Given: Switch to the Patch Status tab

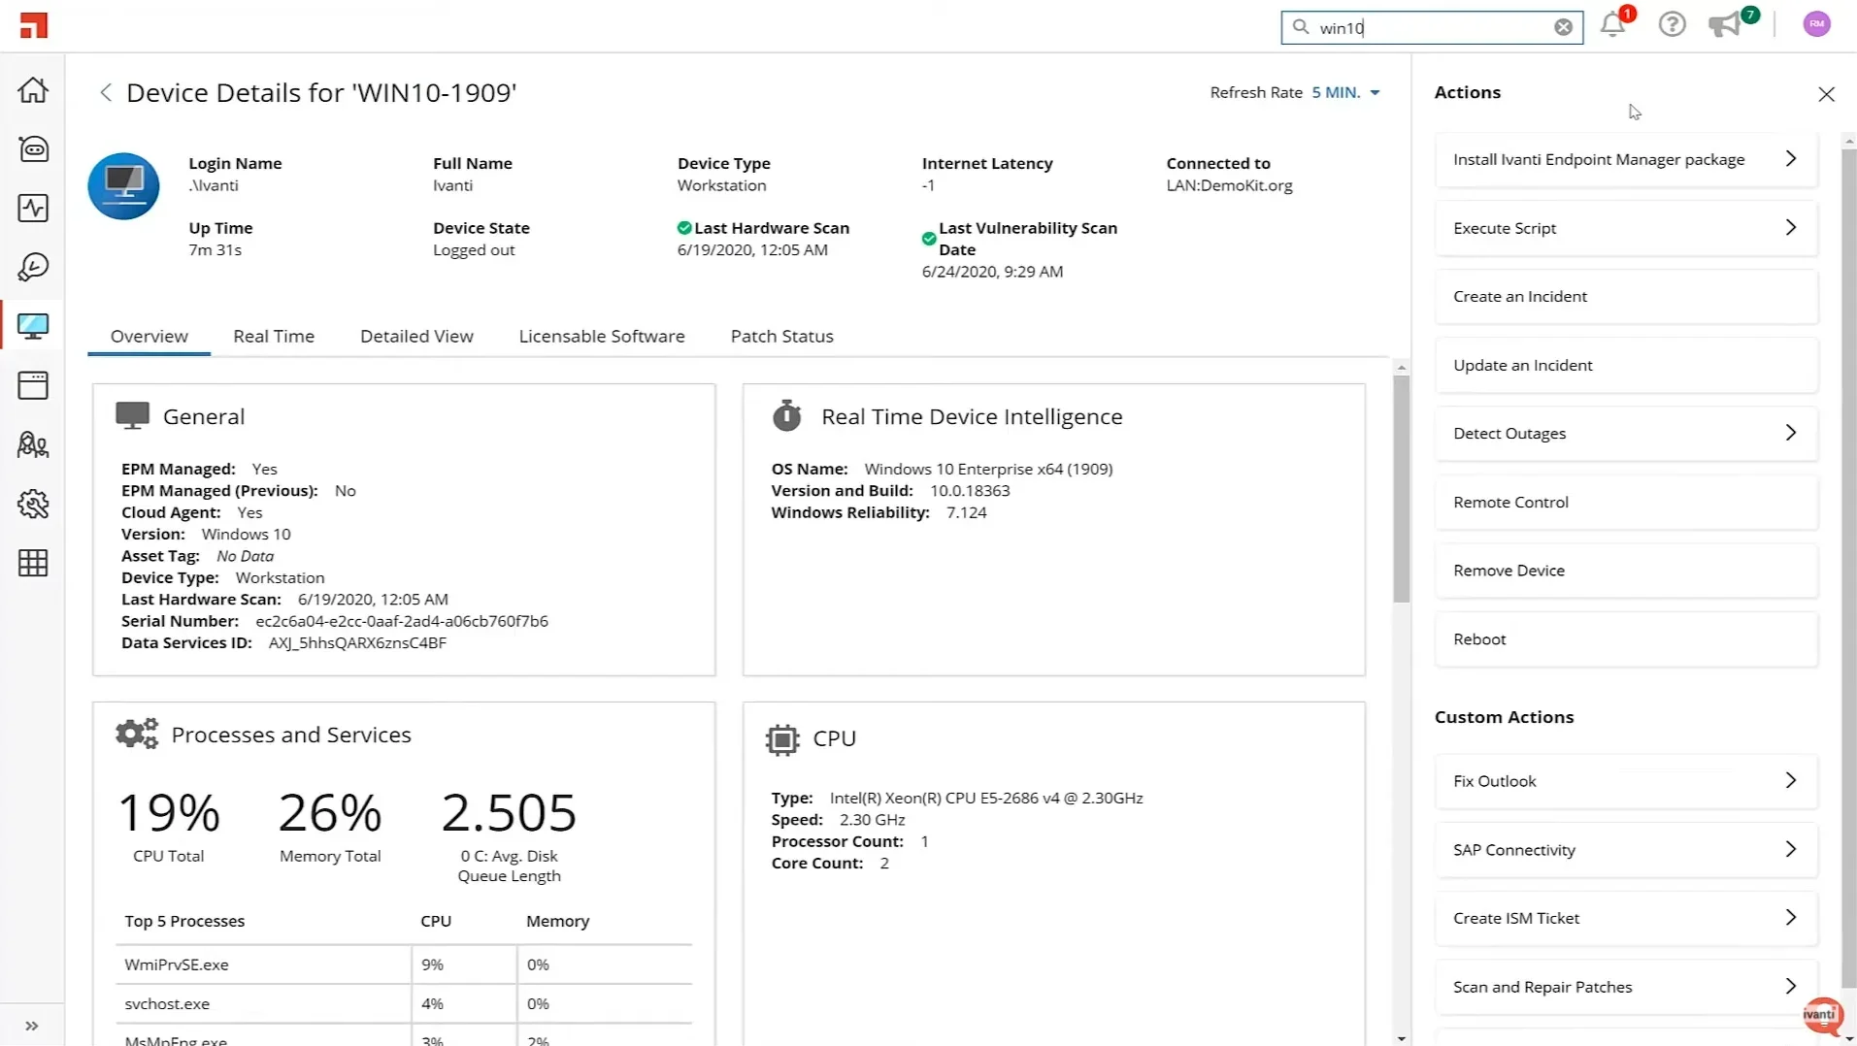Looking at the screenshot, I should [x=781, y=336].
